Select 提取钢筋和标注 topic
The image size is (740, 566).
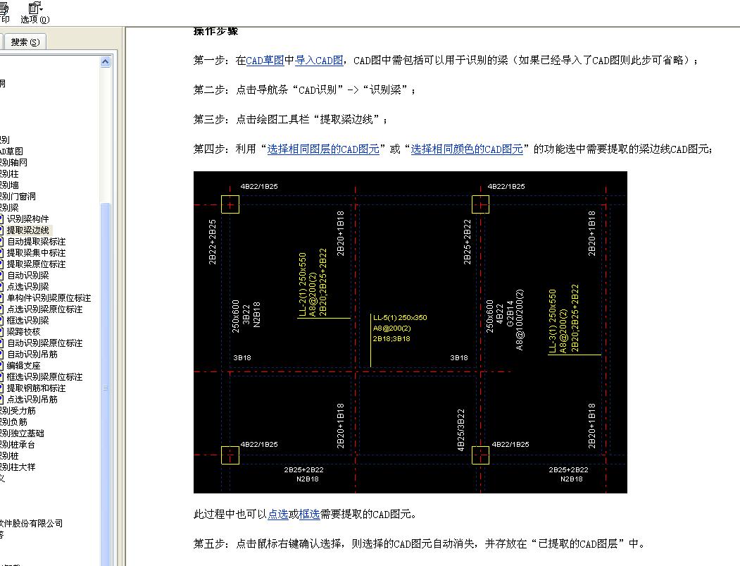tap(37, 388)
